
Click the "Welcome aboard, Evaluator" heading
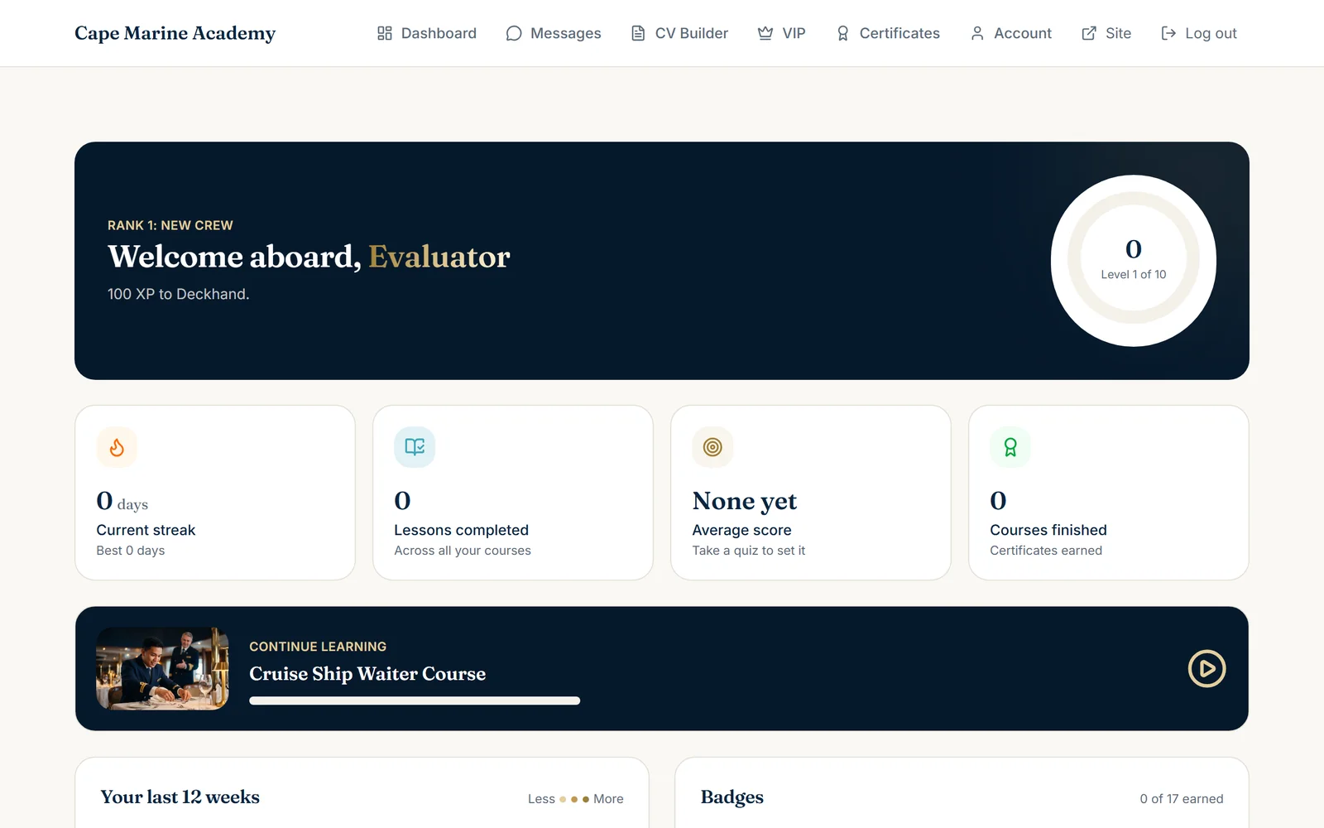[x=309, y=257]
